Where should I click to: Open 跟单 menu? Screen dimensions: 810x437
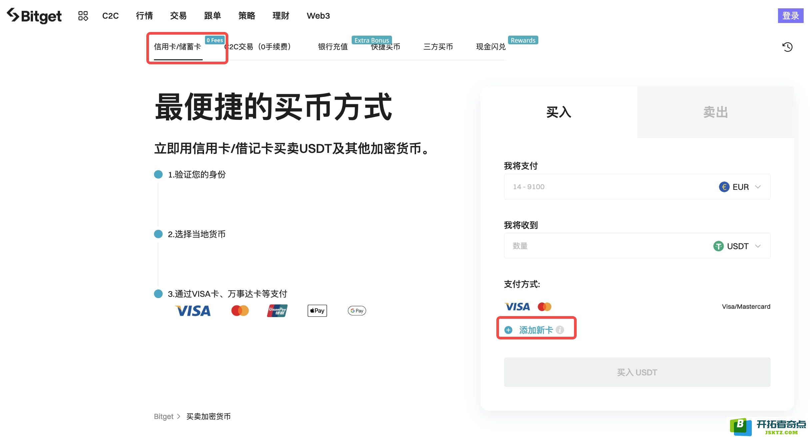tap(212, 16)
